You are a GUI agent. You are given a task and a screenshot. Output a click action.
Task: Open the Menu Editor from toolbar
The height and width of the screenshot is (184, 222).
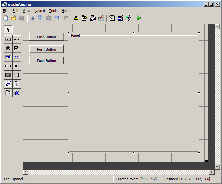point(85,18)
